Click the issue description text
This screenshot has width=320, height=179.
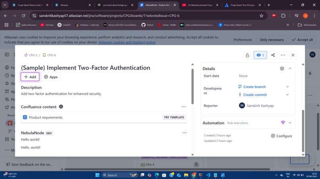(x=61, y=94)
